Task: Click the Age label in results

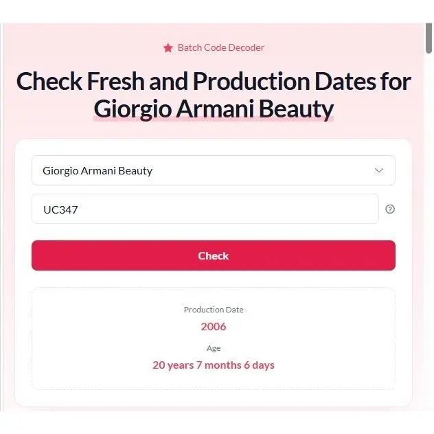Action: click(214, 348)
